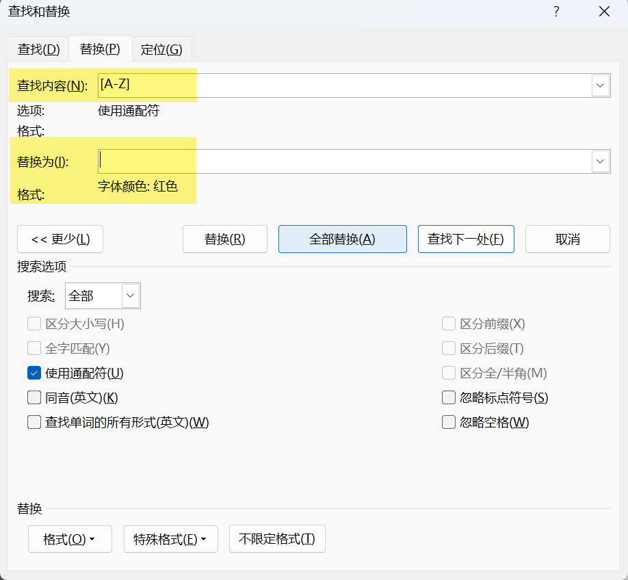
Task: Click the 替换(R) button
Action: pos(224,239)
